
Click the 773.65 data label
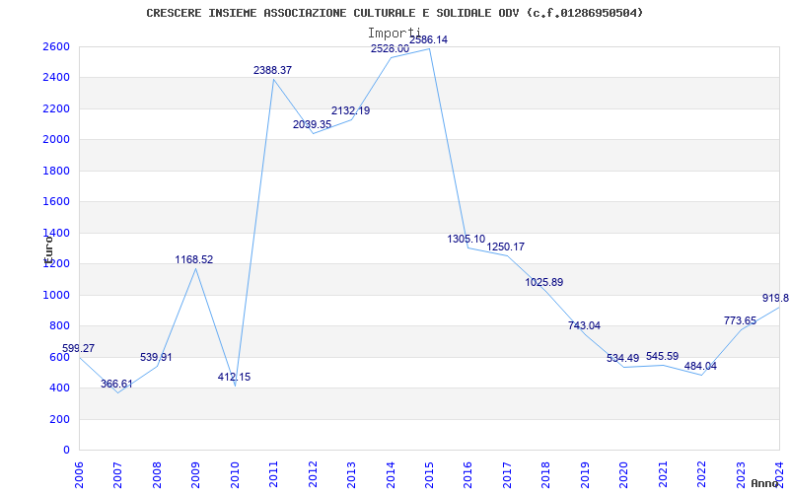(x=740, y=320)
